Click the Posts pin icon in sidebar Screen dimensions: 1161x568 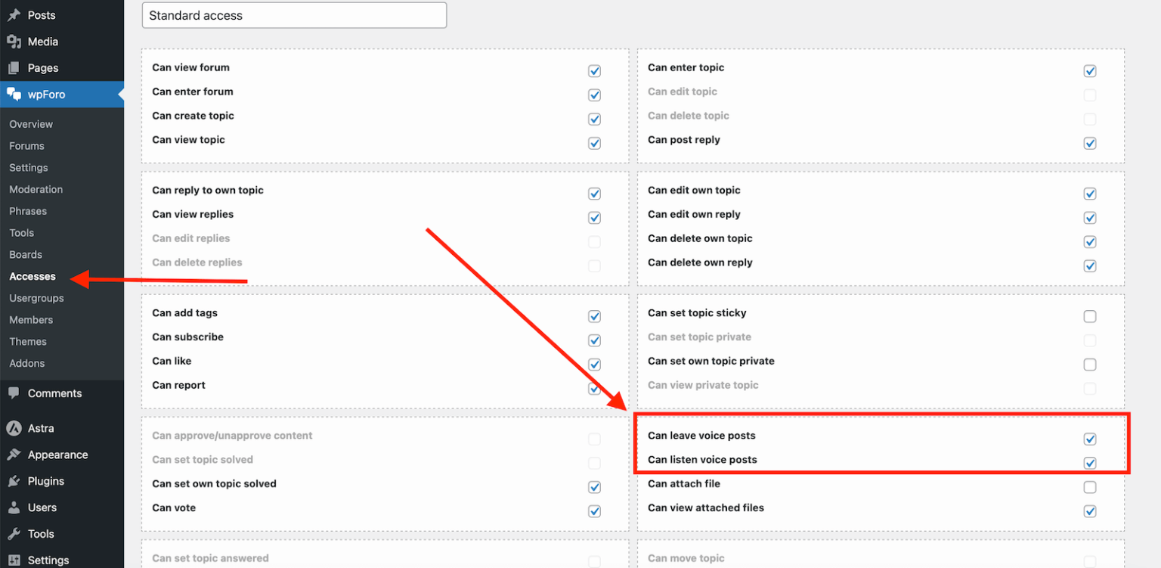[x=14, y=15]
